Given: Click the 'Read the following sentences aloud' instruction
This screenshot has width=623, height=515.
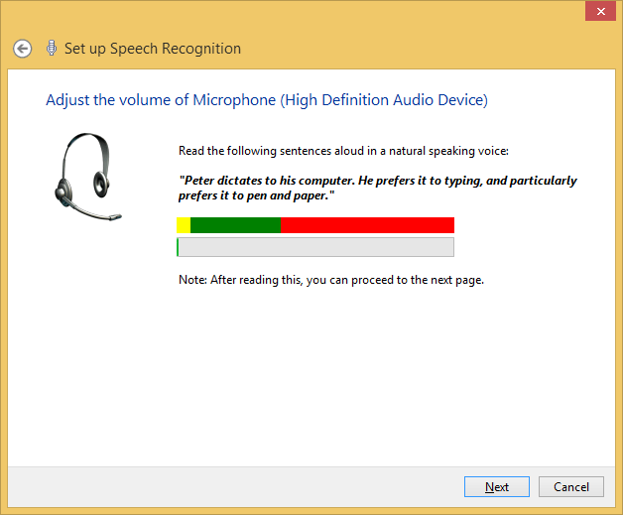Looking at the screenshot, I should (342, 151).
